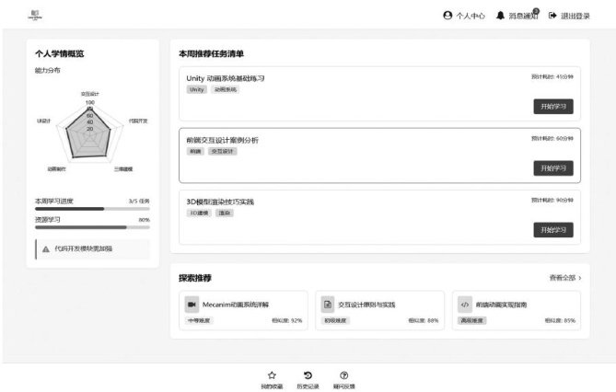The image size is (616, 392).
Task: Click the 能力分布 radar chart
Action: [90, 132]
